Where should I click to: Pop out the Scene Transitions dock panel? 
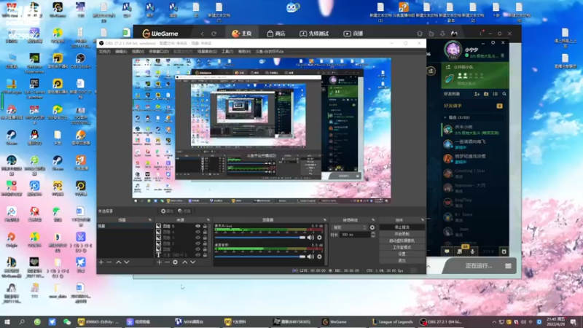pyautogui.click(x=373, y=220)
